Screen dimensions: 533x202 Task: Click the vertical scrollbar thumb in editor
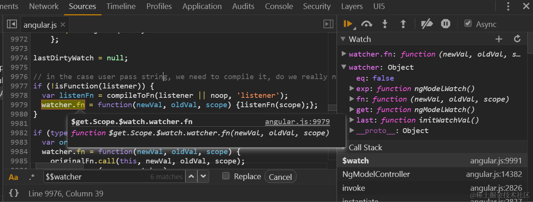pos(332,108)
